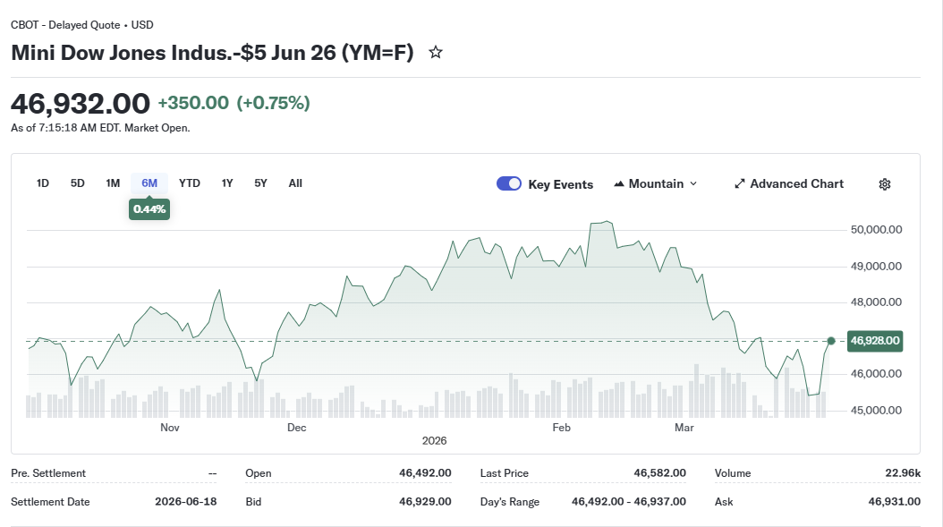
Task: Open the YTD chart view
Action: pyautogui.click(x=189, y=183)
